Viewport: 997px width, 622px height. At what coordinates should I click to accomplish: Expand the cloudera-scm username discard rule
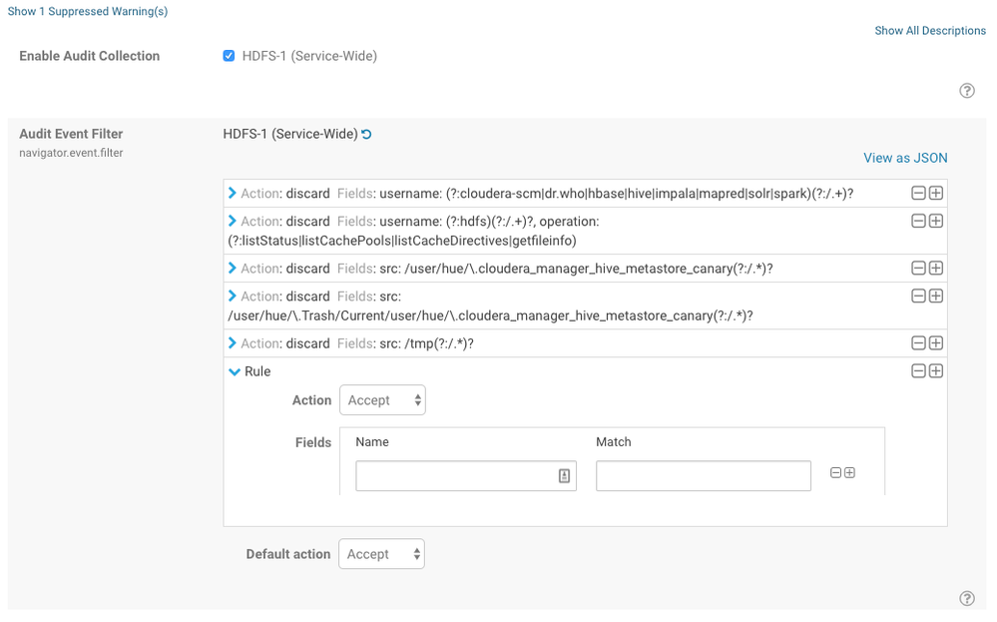click(233, 194)
